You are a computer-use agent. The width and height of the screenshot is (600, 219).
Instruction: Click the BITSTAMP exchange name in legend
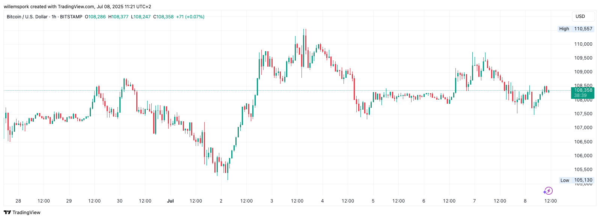click(71, 17)
